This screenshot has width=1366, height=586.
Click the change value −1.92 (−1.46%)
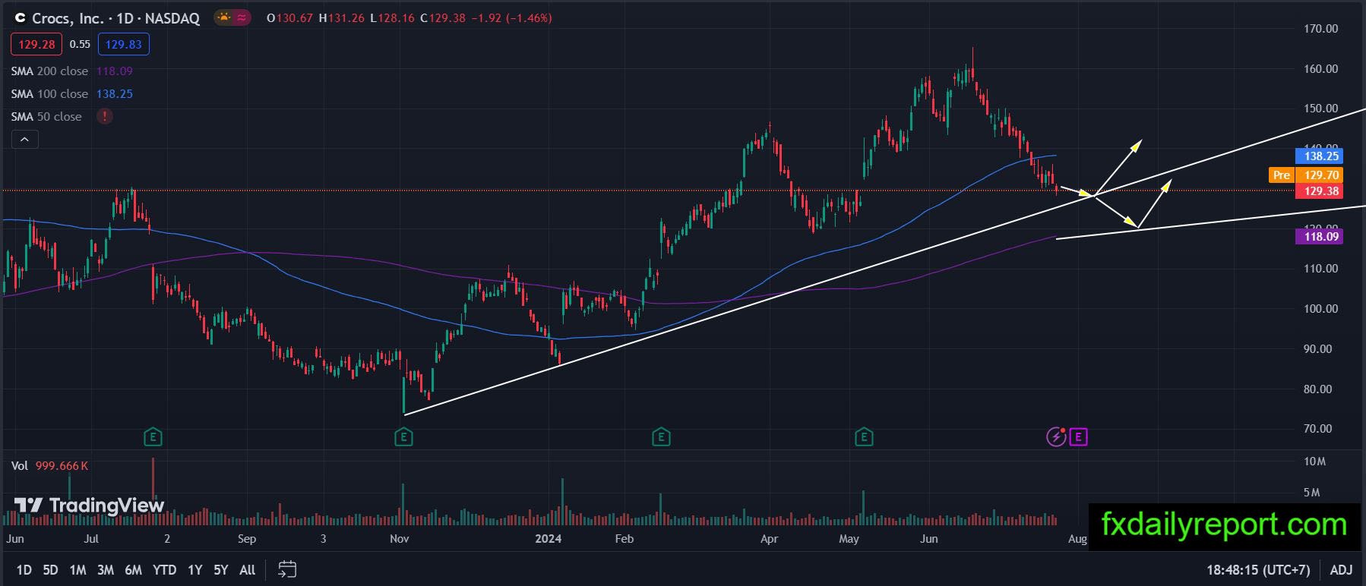tap(511, 18)
